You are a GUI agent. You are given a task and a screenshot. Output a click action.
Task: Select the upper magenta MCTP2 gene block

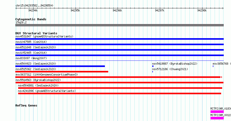[217, 112]
